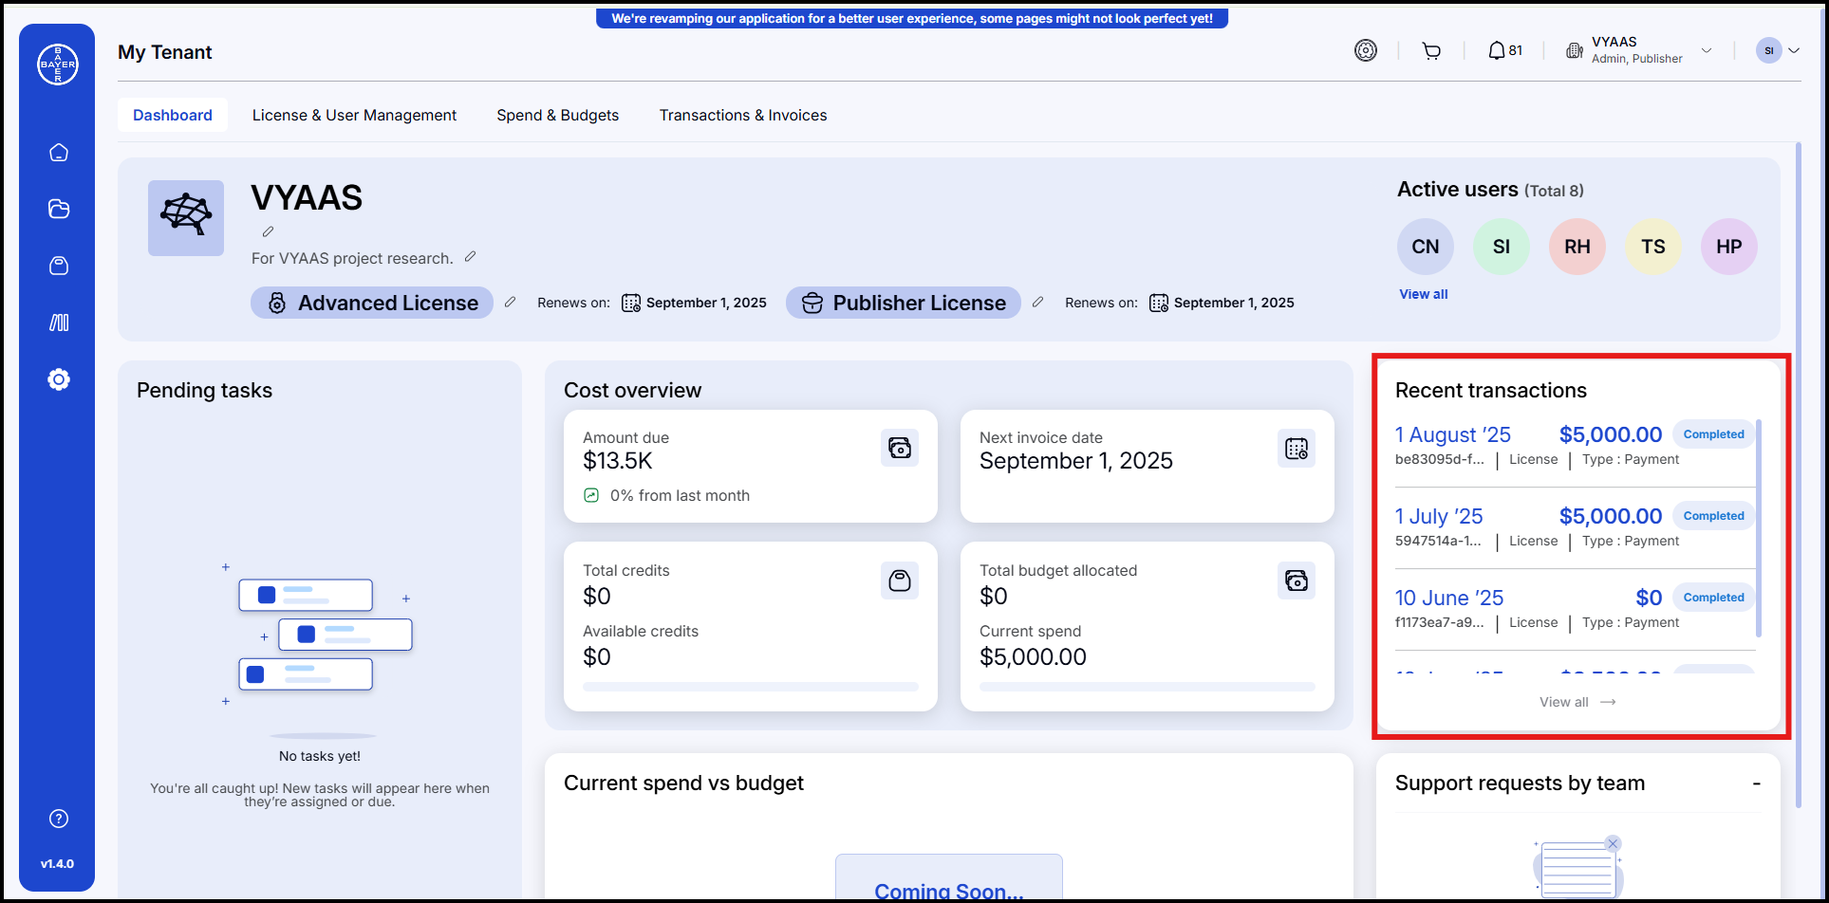Click the CN user avatar
1829x903 pixels.
pyautogui.click(x=1426, y=247)
